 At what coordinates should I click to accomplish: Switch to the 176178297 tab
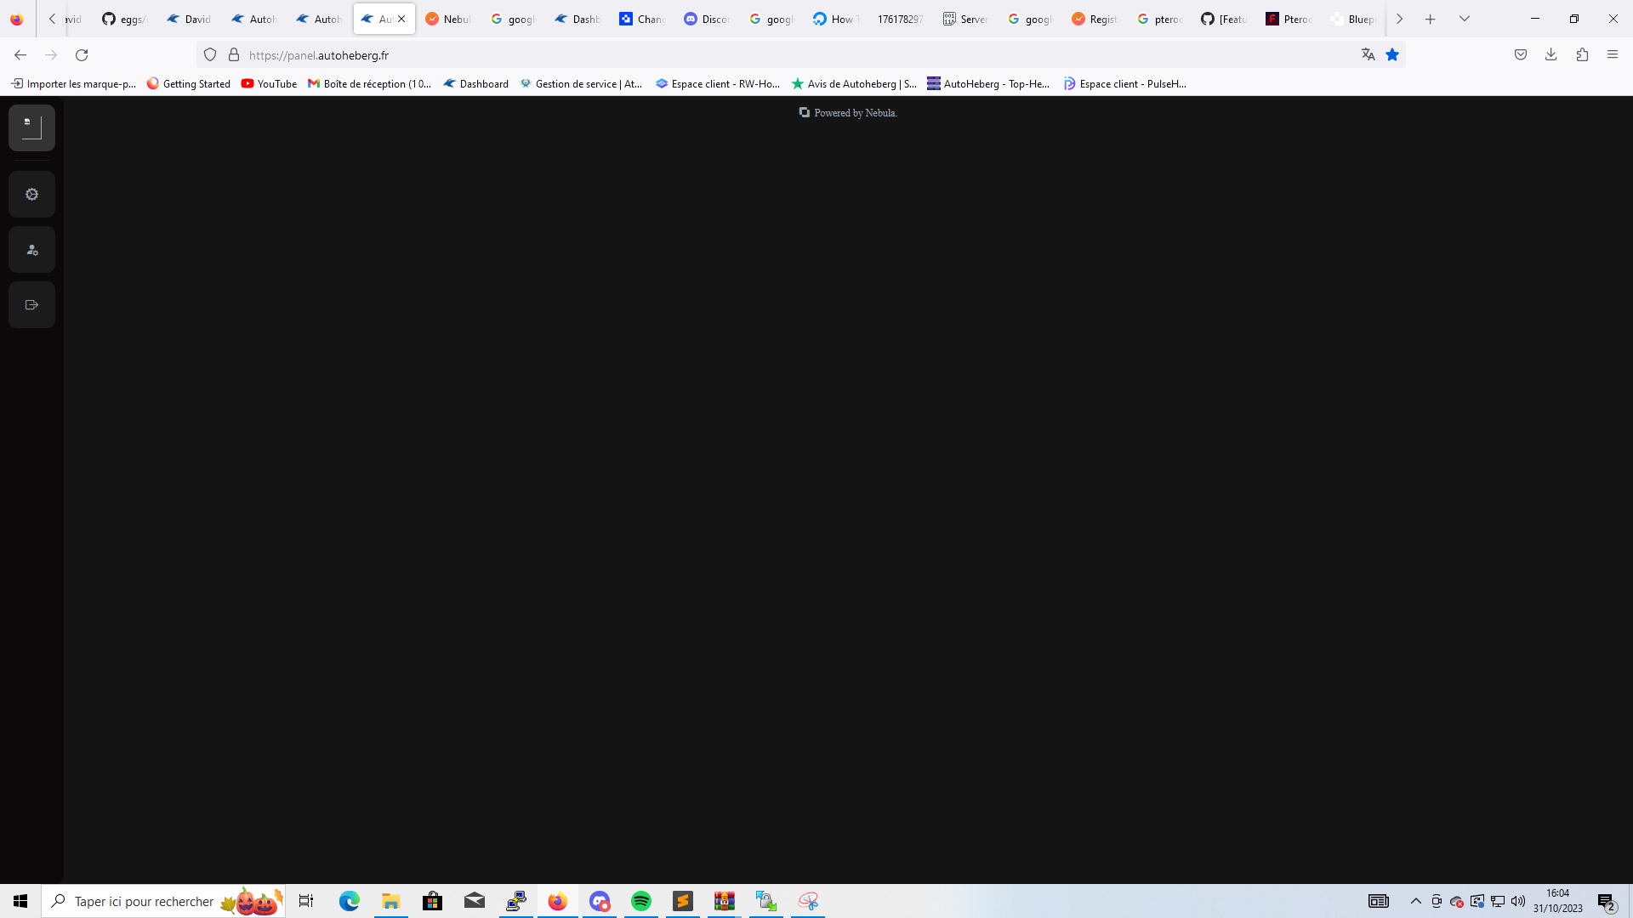(x=901, y=19)
